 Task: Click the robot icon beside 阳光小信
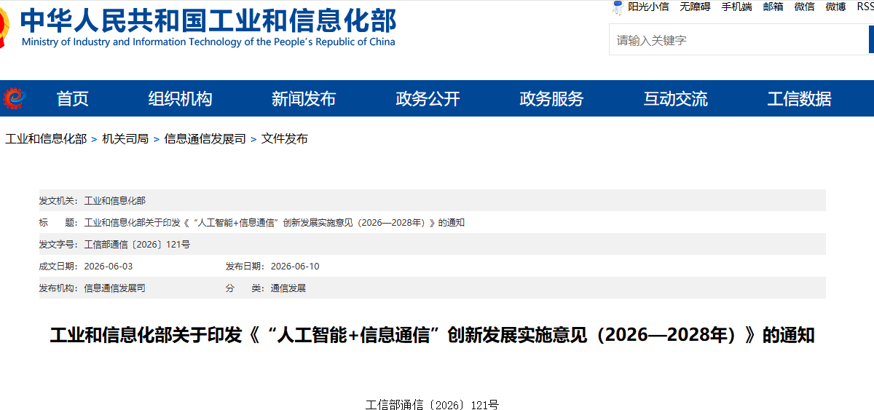(618, 7)
